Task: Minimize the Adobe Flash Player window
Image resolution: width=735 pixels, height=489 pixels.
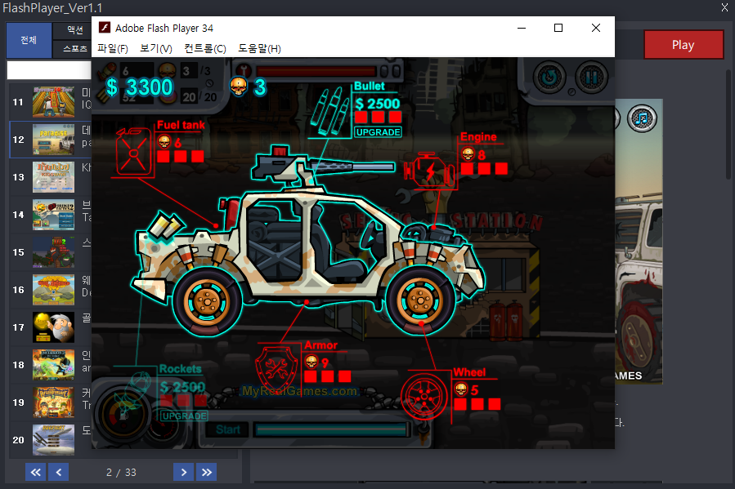Action: (x=522, y=28)
